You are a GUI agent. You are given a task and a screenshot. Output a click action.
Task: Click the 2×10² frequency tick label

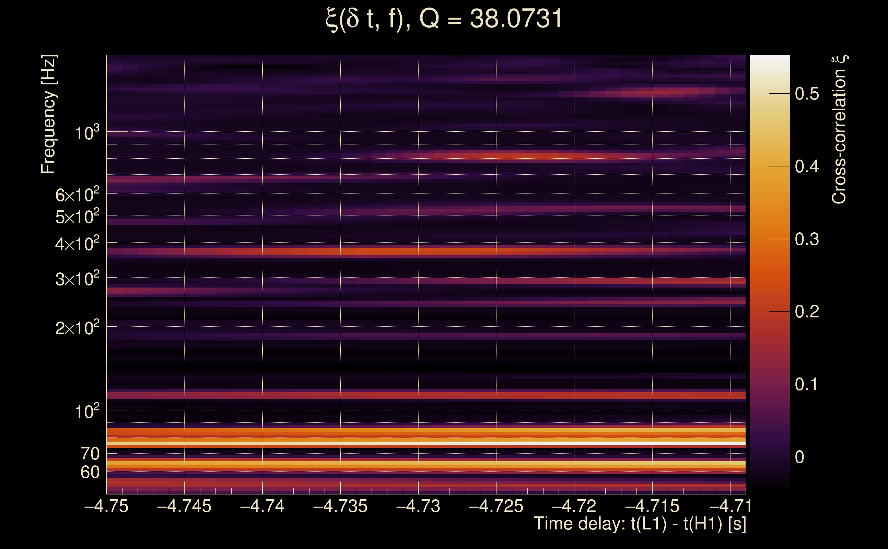tap(77, 328)
